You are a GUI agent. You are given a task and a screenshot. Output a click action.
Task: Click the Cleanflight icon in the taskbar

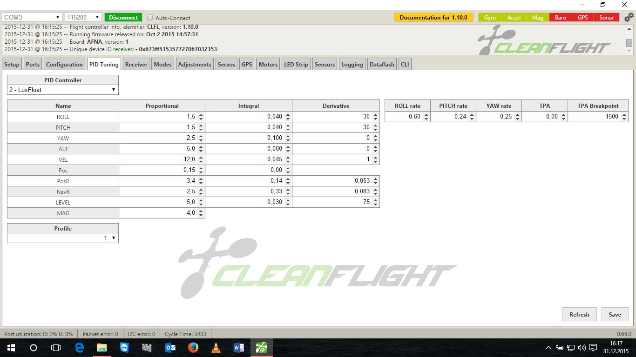coord(261,347)
